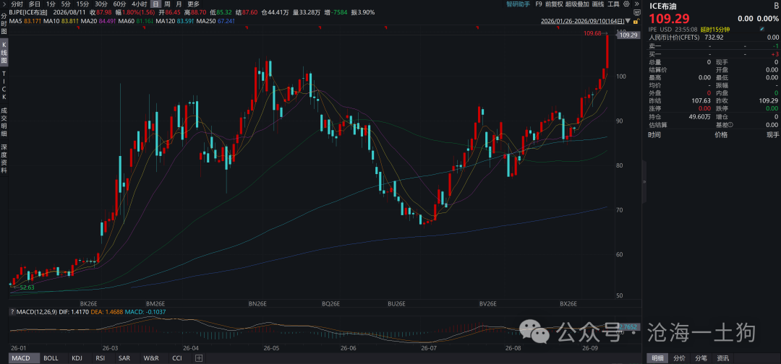Switch to the 4小时 four-hour chart

click(x=139, y=4)
